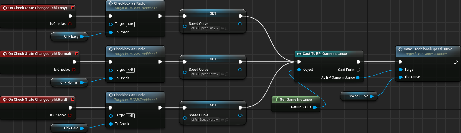Click Speed Curve variable node output pin
461x133 pixels.
371,96
